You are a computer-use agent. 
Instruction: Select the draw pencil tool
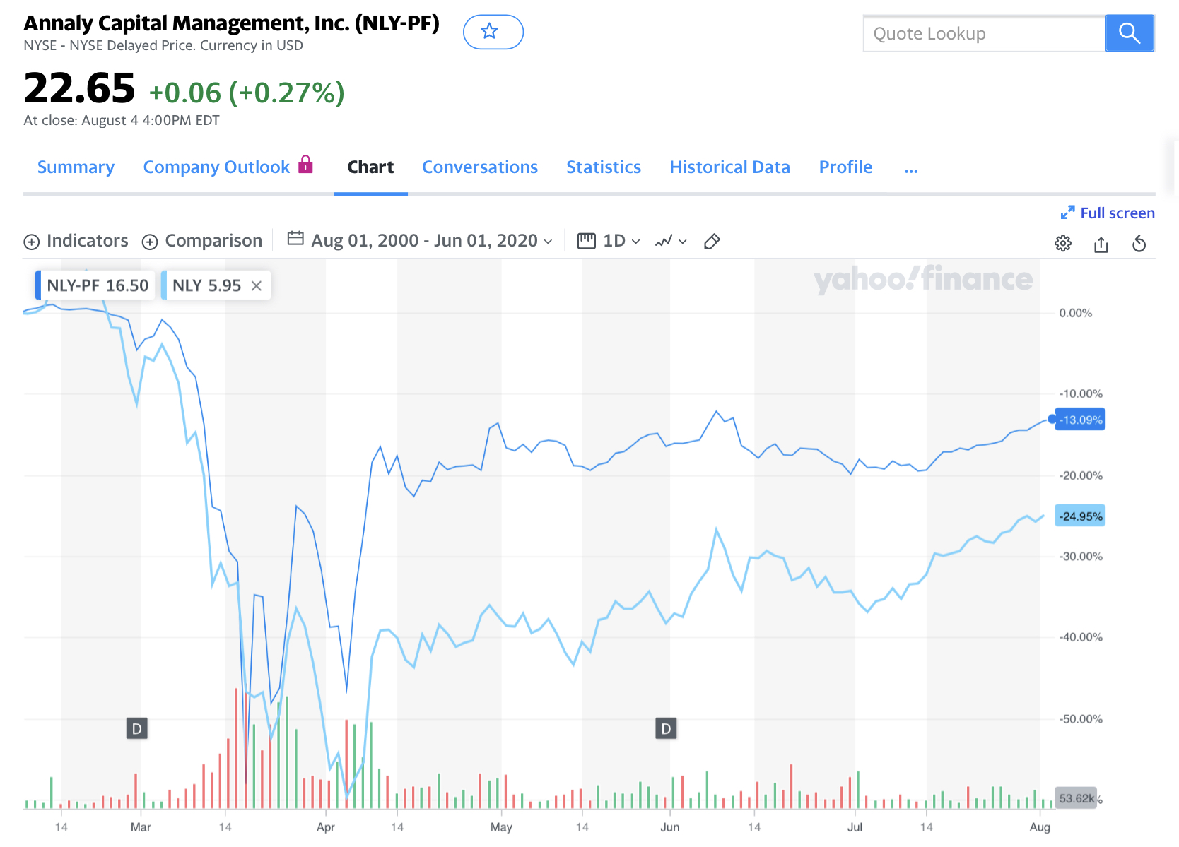(712, 242)
